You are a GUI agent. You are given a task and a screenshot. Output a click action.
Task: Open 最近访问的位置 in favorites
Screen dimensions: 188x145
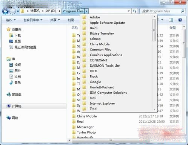(23, 47)
